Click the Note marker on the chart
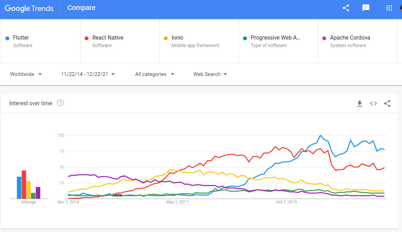402x232 pixels. (x=117, y=195)
